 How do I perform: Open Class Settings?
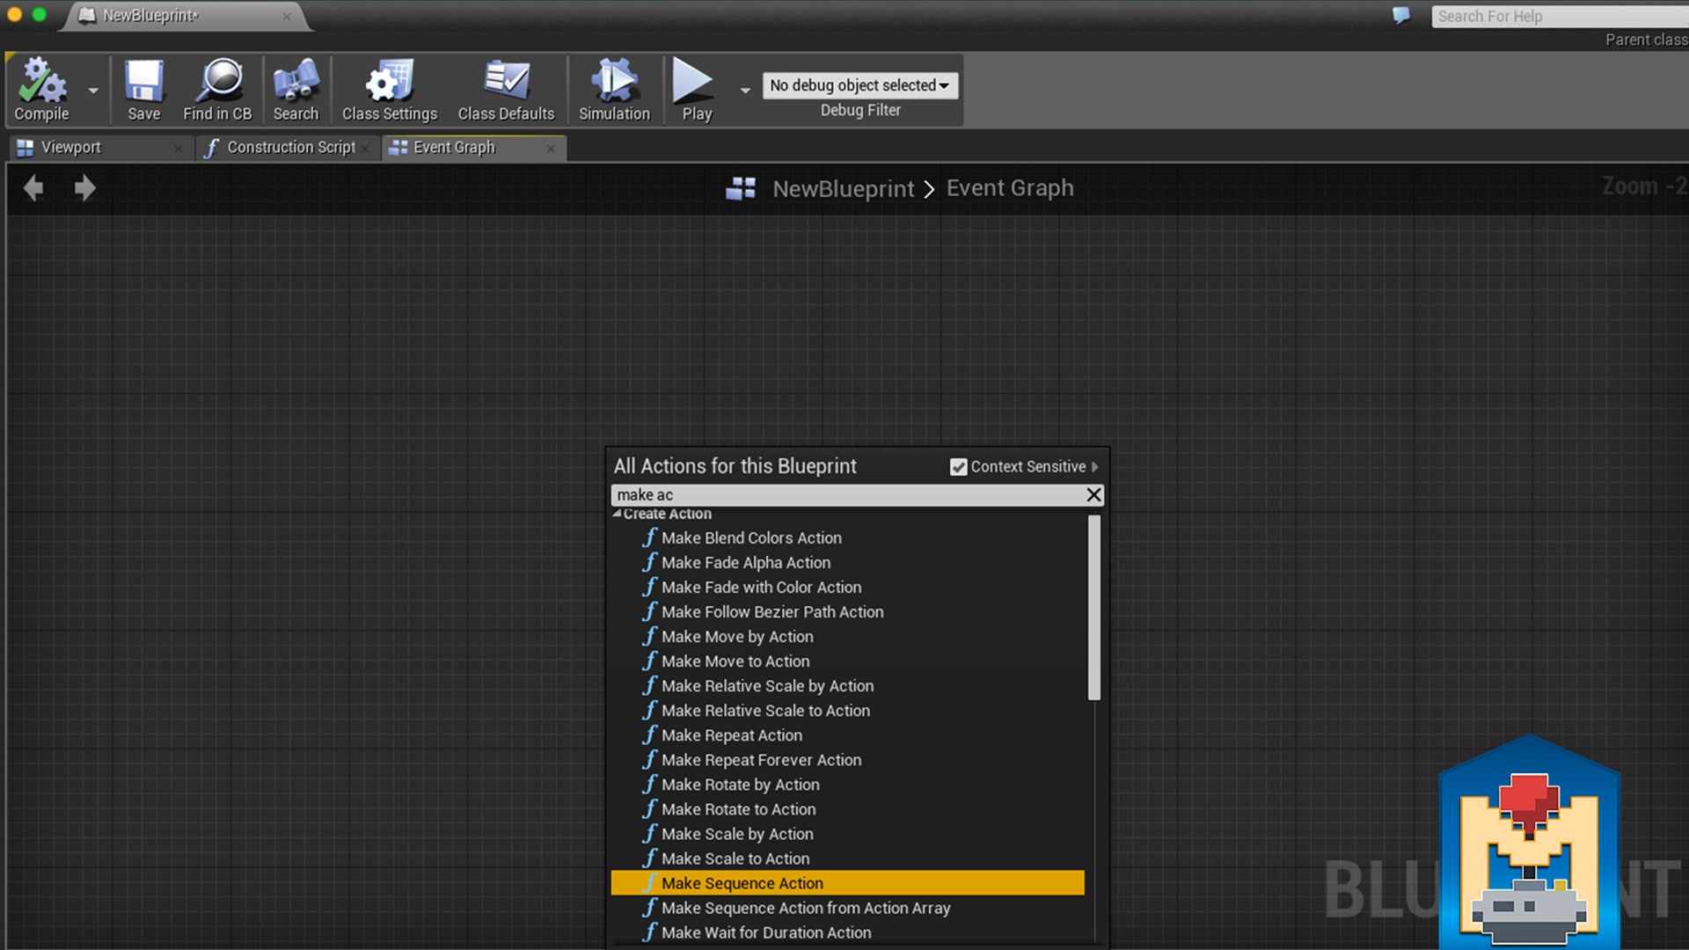tap(389, 88)
